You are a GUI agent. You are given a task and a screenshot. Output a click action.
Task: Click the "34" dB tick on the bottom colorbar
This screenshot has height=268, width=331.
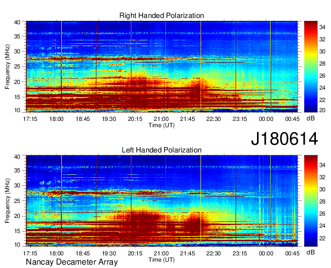pyautogui.click(x=322, y=165)
